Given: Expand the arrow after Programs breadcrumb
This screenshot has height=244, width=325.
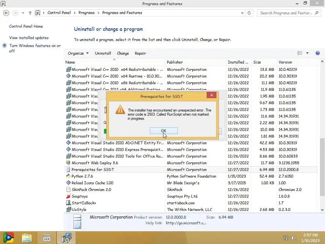Looking at the screenshot, I should tap(98, 13).
